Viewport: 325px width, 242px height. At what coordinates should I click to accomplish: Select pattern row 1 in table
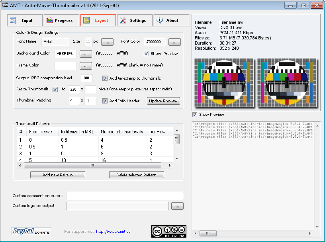(95, 140)
